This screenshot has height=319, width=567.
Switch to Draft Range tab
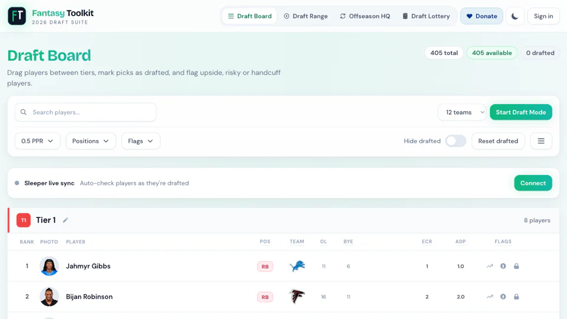(305, 16)
